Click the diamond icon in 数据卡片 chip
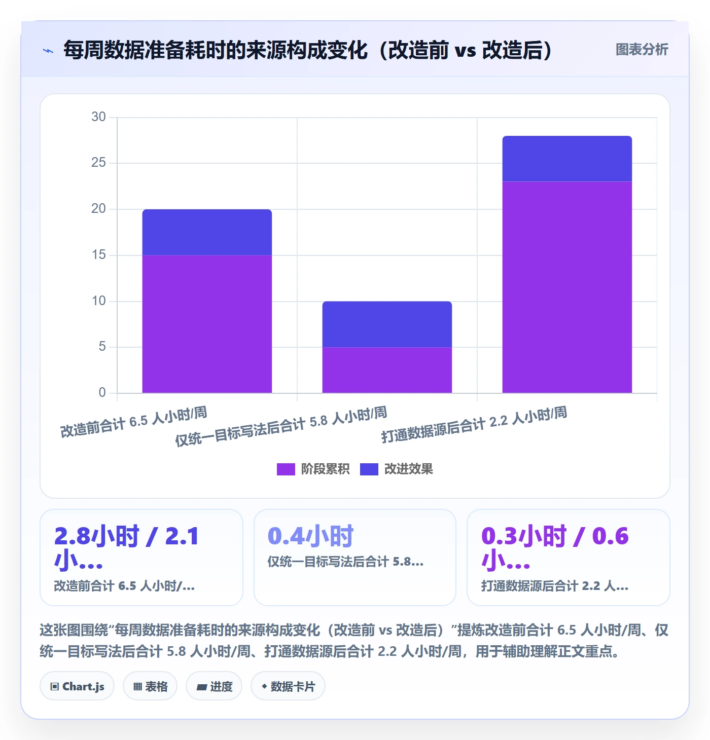Image resolution: width=710 pixels, height=740 pixels. [x=264, y=686]
